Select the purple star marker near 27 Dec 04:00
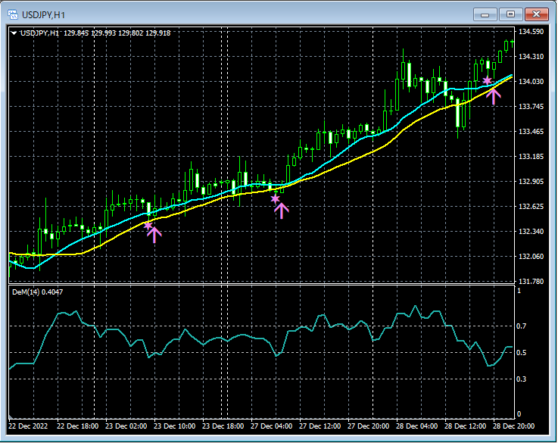 [x=275, y=199]
